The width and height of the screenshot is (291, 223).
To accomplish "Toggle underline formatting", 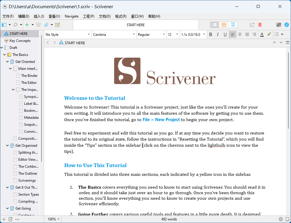I will 225,34.
